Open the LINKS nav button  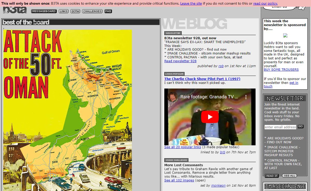coord(63,11)
